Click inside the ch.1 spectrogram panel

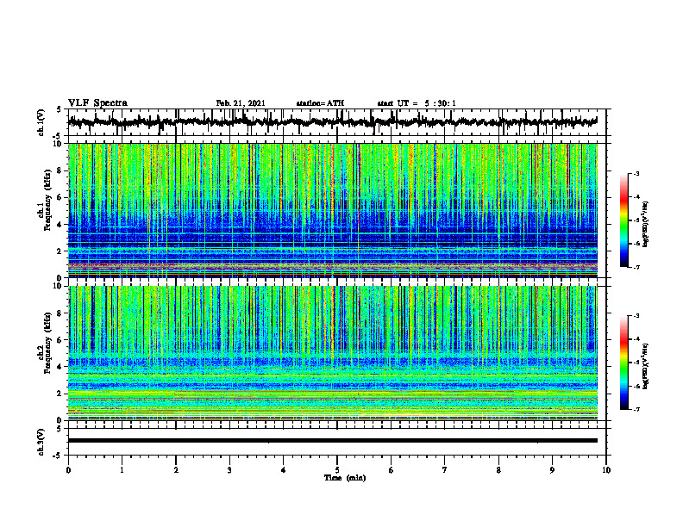tap(332, 210)
